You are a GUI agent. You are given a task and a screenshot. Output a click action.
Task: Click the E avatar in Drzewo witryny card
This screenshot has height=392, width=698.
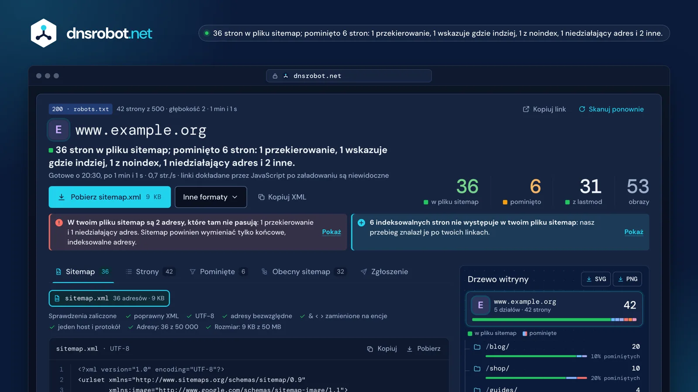pos(480,305)
